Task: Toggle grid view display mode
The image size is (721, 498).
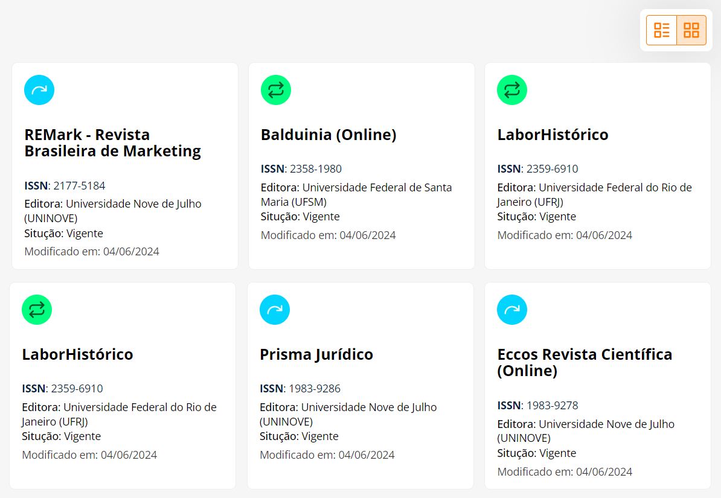Action: click(691, 30)
